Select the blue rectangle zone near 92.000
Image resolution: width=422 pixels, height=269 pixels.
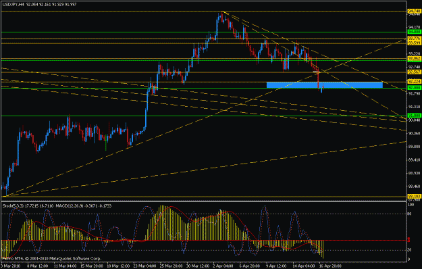[324, 85]
